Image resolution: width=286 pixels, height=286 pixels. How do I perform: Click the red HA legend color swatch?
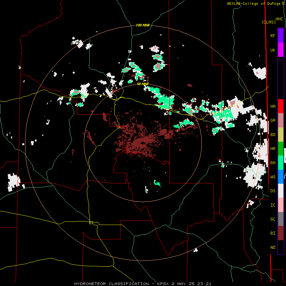[x=281, y=106]
